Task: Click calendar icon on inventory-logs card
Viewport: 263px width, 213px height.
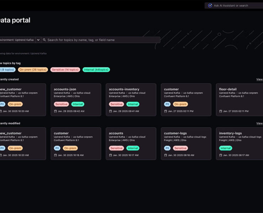Action: point(221,155)
